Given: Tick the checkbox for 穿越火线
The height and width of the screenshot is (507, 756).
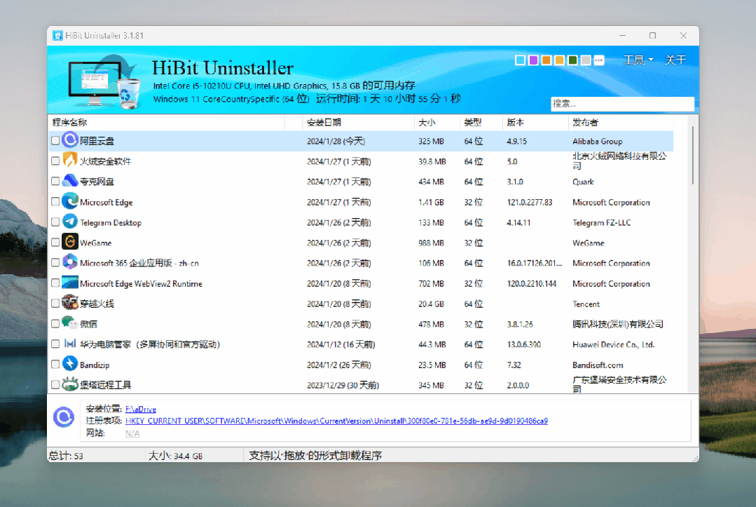Looking at the screenshot, I should 55,304.
